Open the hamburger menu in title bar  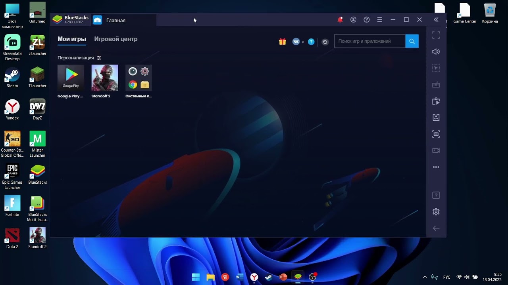click(x=379, y=20)
